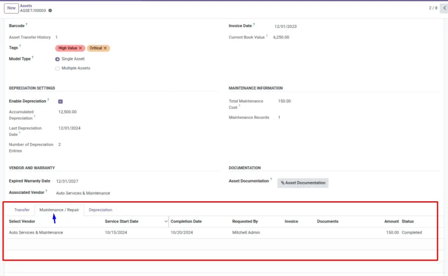Click the New button
The height and width of the screenshot is (276, 448).
coord(11,8)
